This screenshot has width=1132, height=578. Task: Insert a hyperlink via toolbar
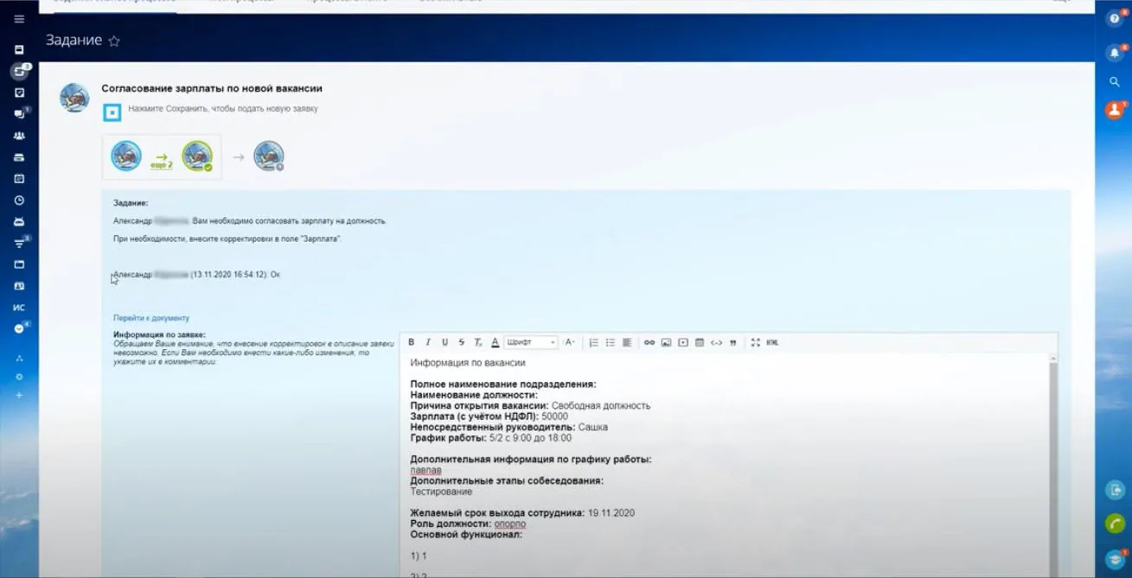649,342
